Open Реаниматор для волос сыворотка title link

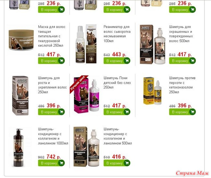tap(117, 34)
